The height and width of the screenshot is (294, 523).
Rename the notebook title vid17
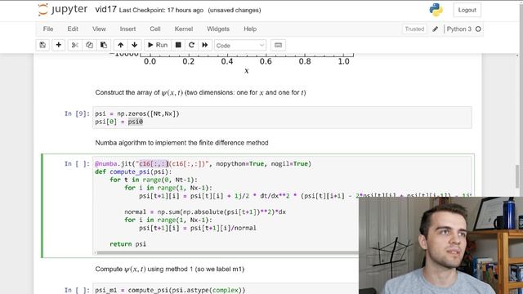click(105, 10)
